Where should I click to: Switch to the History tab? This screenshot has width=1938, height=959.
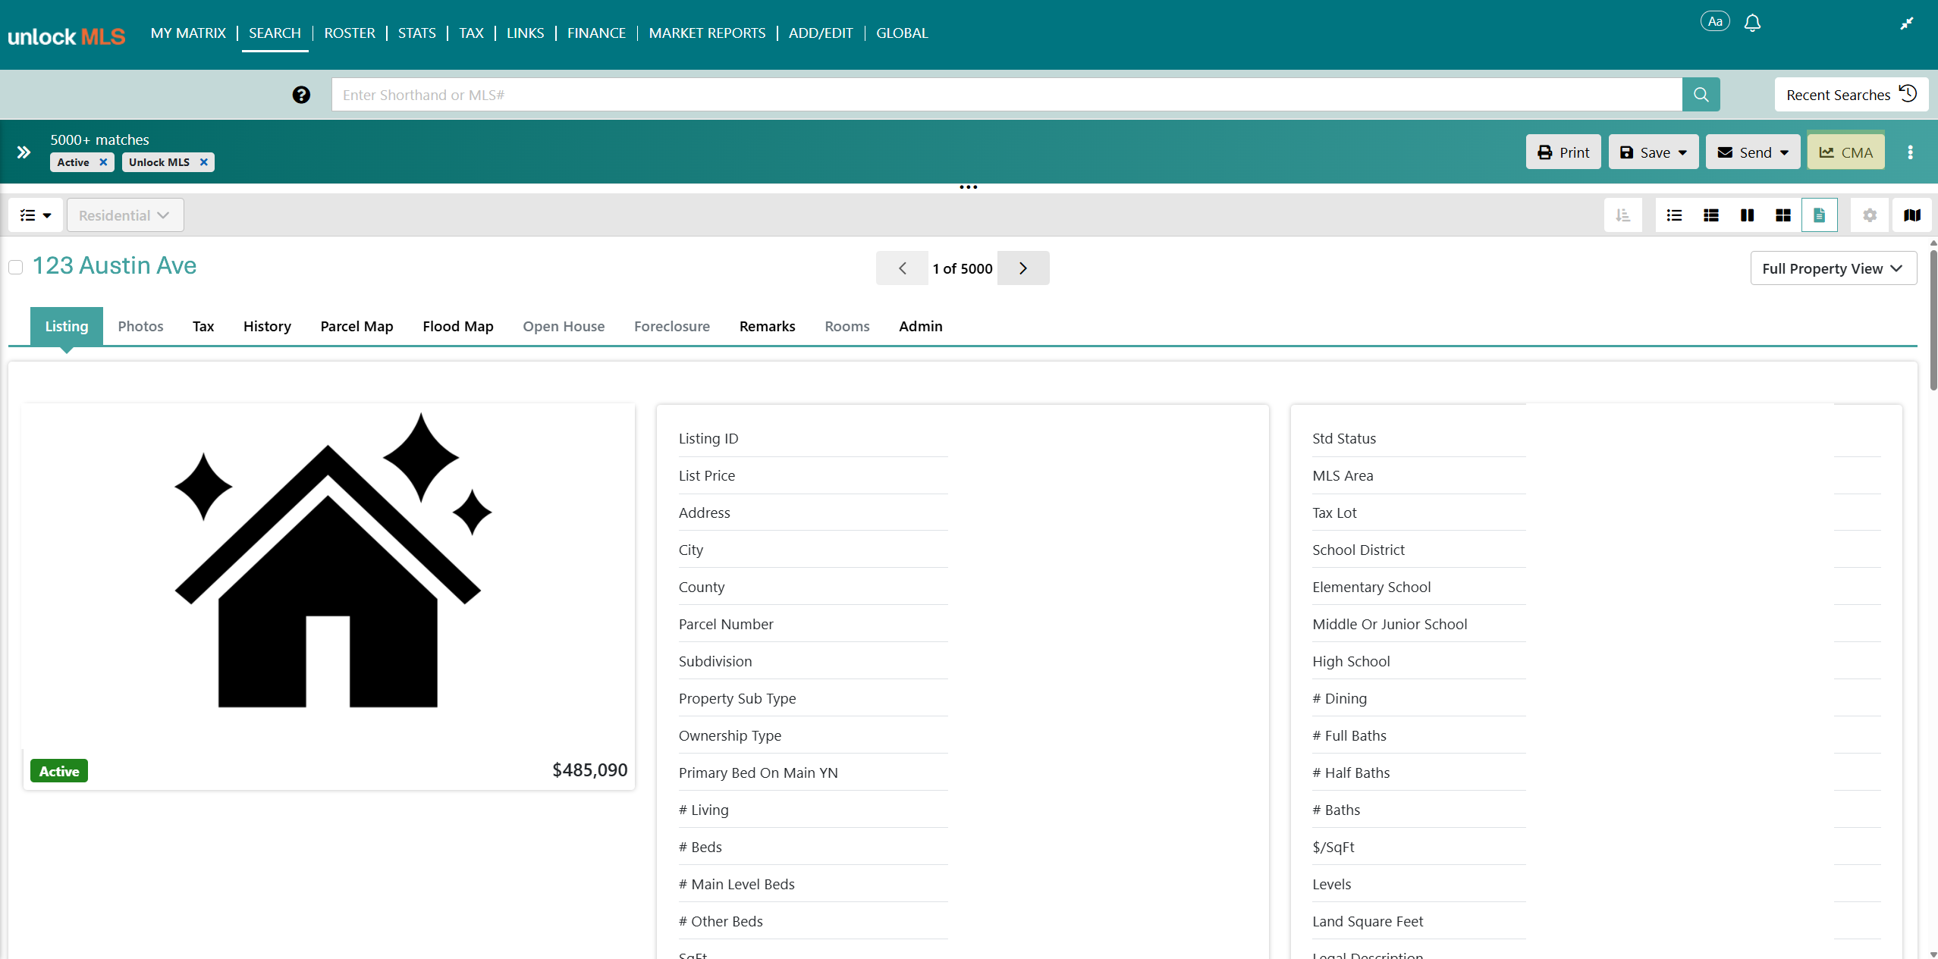(x=267, y=326)
